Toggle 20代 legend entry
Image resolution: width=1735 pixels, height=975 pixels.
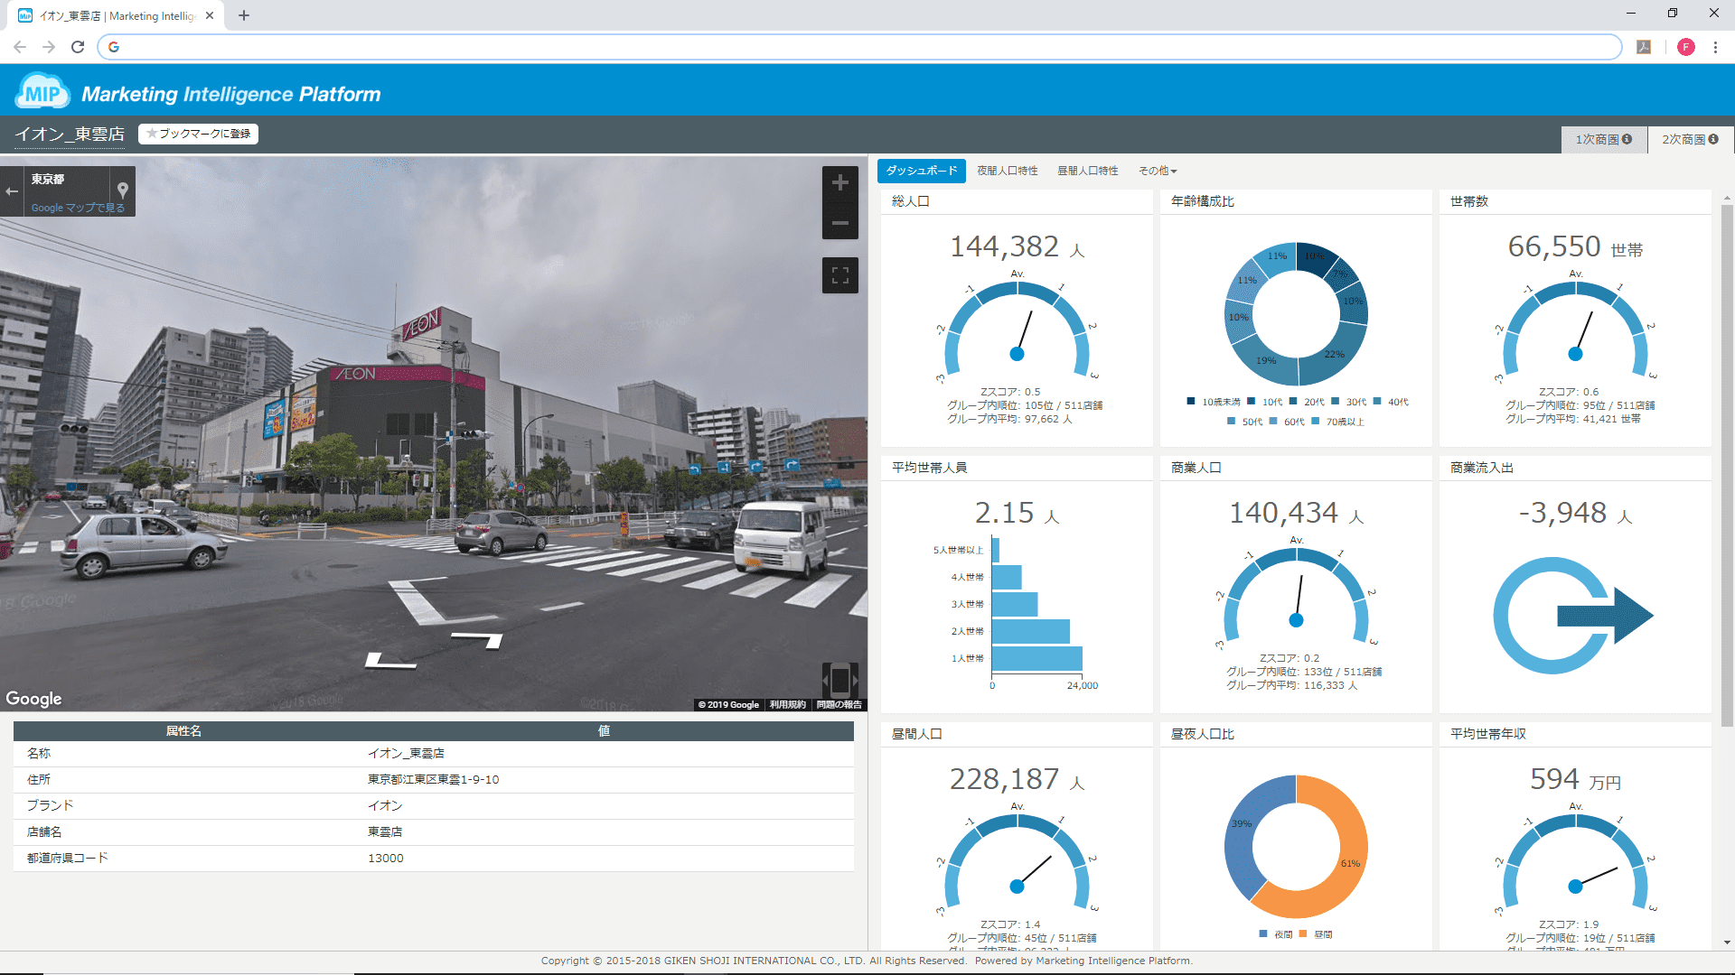[x=1307, y=402]
